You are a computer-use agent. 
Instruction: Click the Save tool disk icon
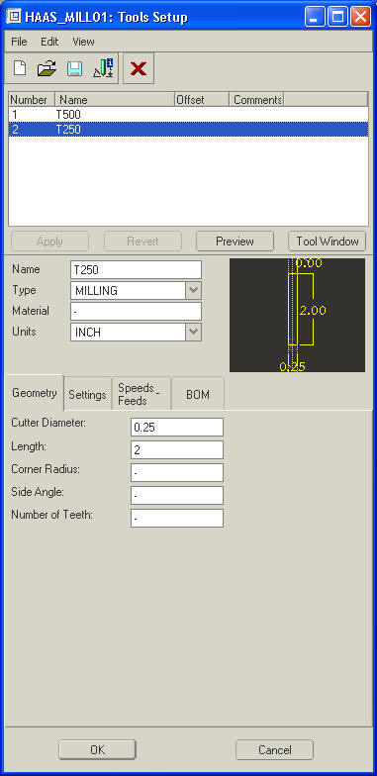point(75,68)
